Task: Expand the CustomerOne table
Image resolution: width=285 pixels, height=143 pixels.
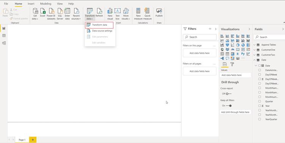Action: pyautogui.click(x=255, y=50)
